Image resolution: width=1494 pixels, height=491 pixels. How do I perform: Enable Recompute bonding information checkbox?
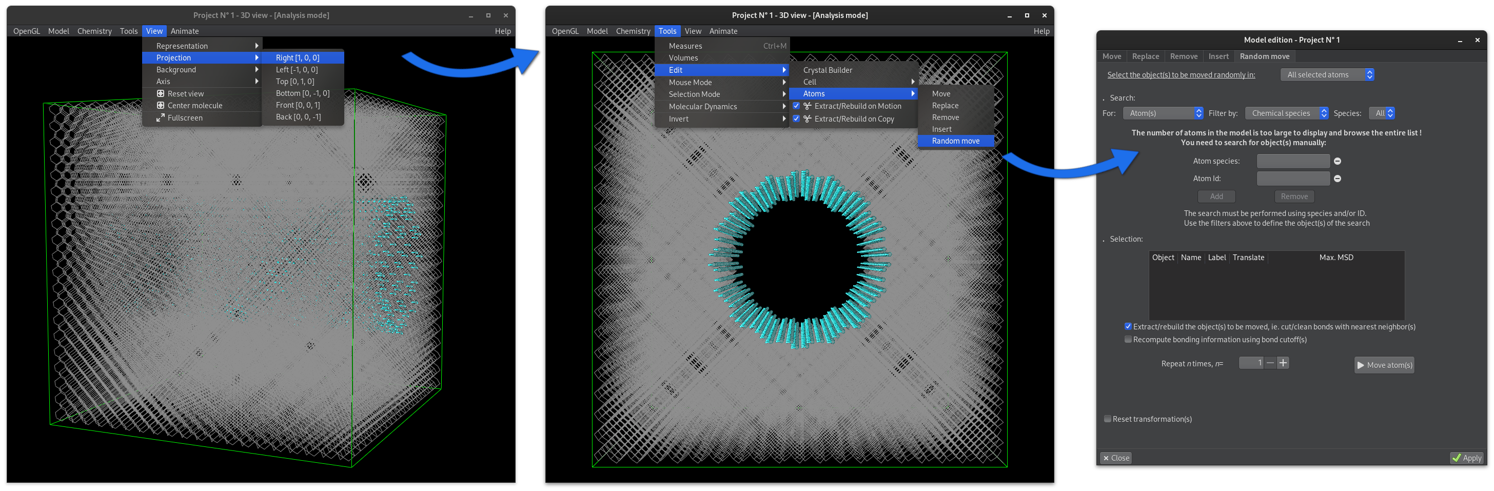[x=1128, y=340]
